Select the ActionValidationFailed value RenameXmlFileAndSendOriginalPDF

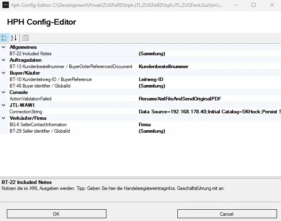180,99
